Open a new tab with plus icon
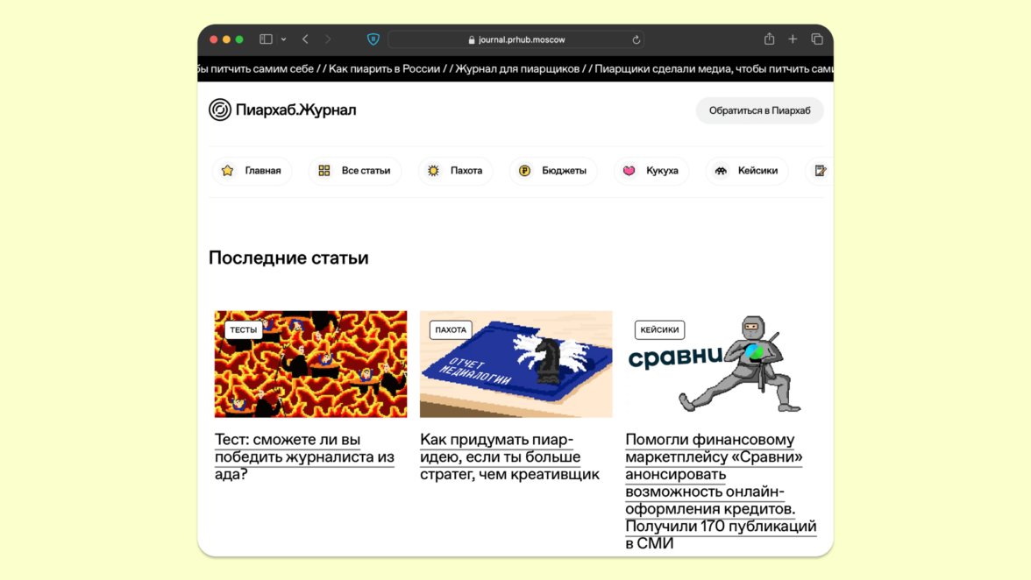Image resolution: width=1031 pixels, height=580 pixels. click(793, 39)
